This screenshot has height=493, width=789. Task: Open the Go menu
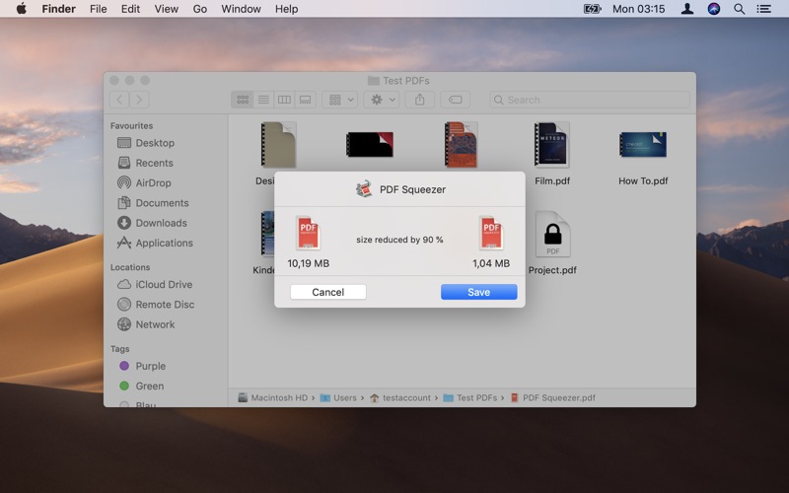coord(200,9)
